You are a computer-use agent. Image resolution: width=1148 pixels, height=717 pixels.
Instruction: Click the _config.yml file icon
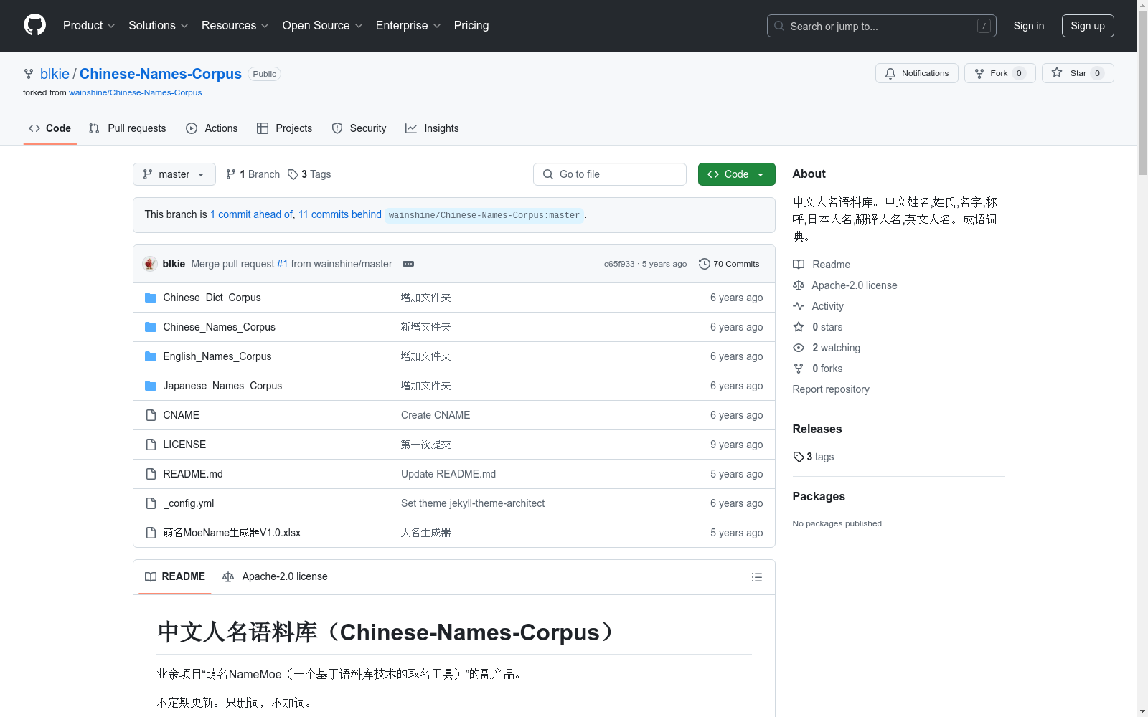pos(151,503)
